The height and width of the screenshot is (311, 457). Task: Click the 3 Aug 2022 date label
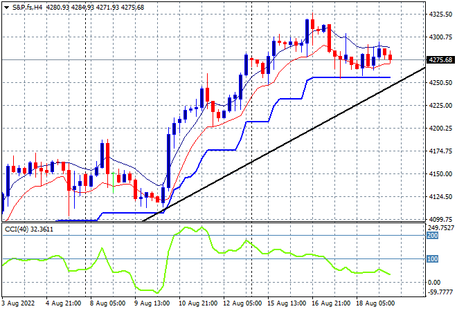click(18, 303)
